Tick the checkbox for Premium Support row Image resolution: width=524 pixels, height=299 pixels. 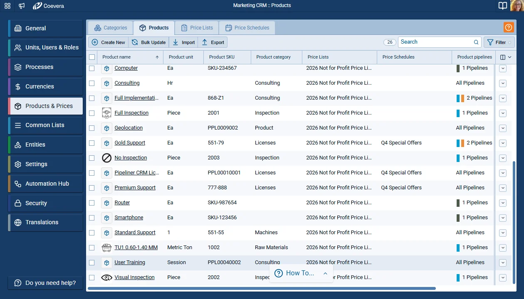pos(92,188)
